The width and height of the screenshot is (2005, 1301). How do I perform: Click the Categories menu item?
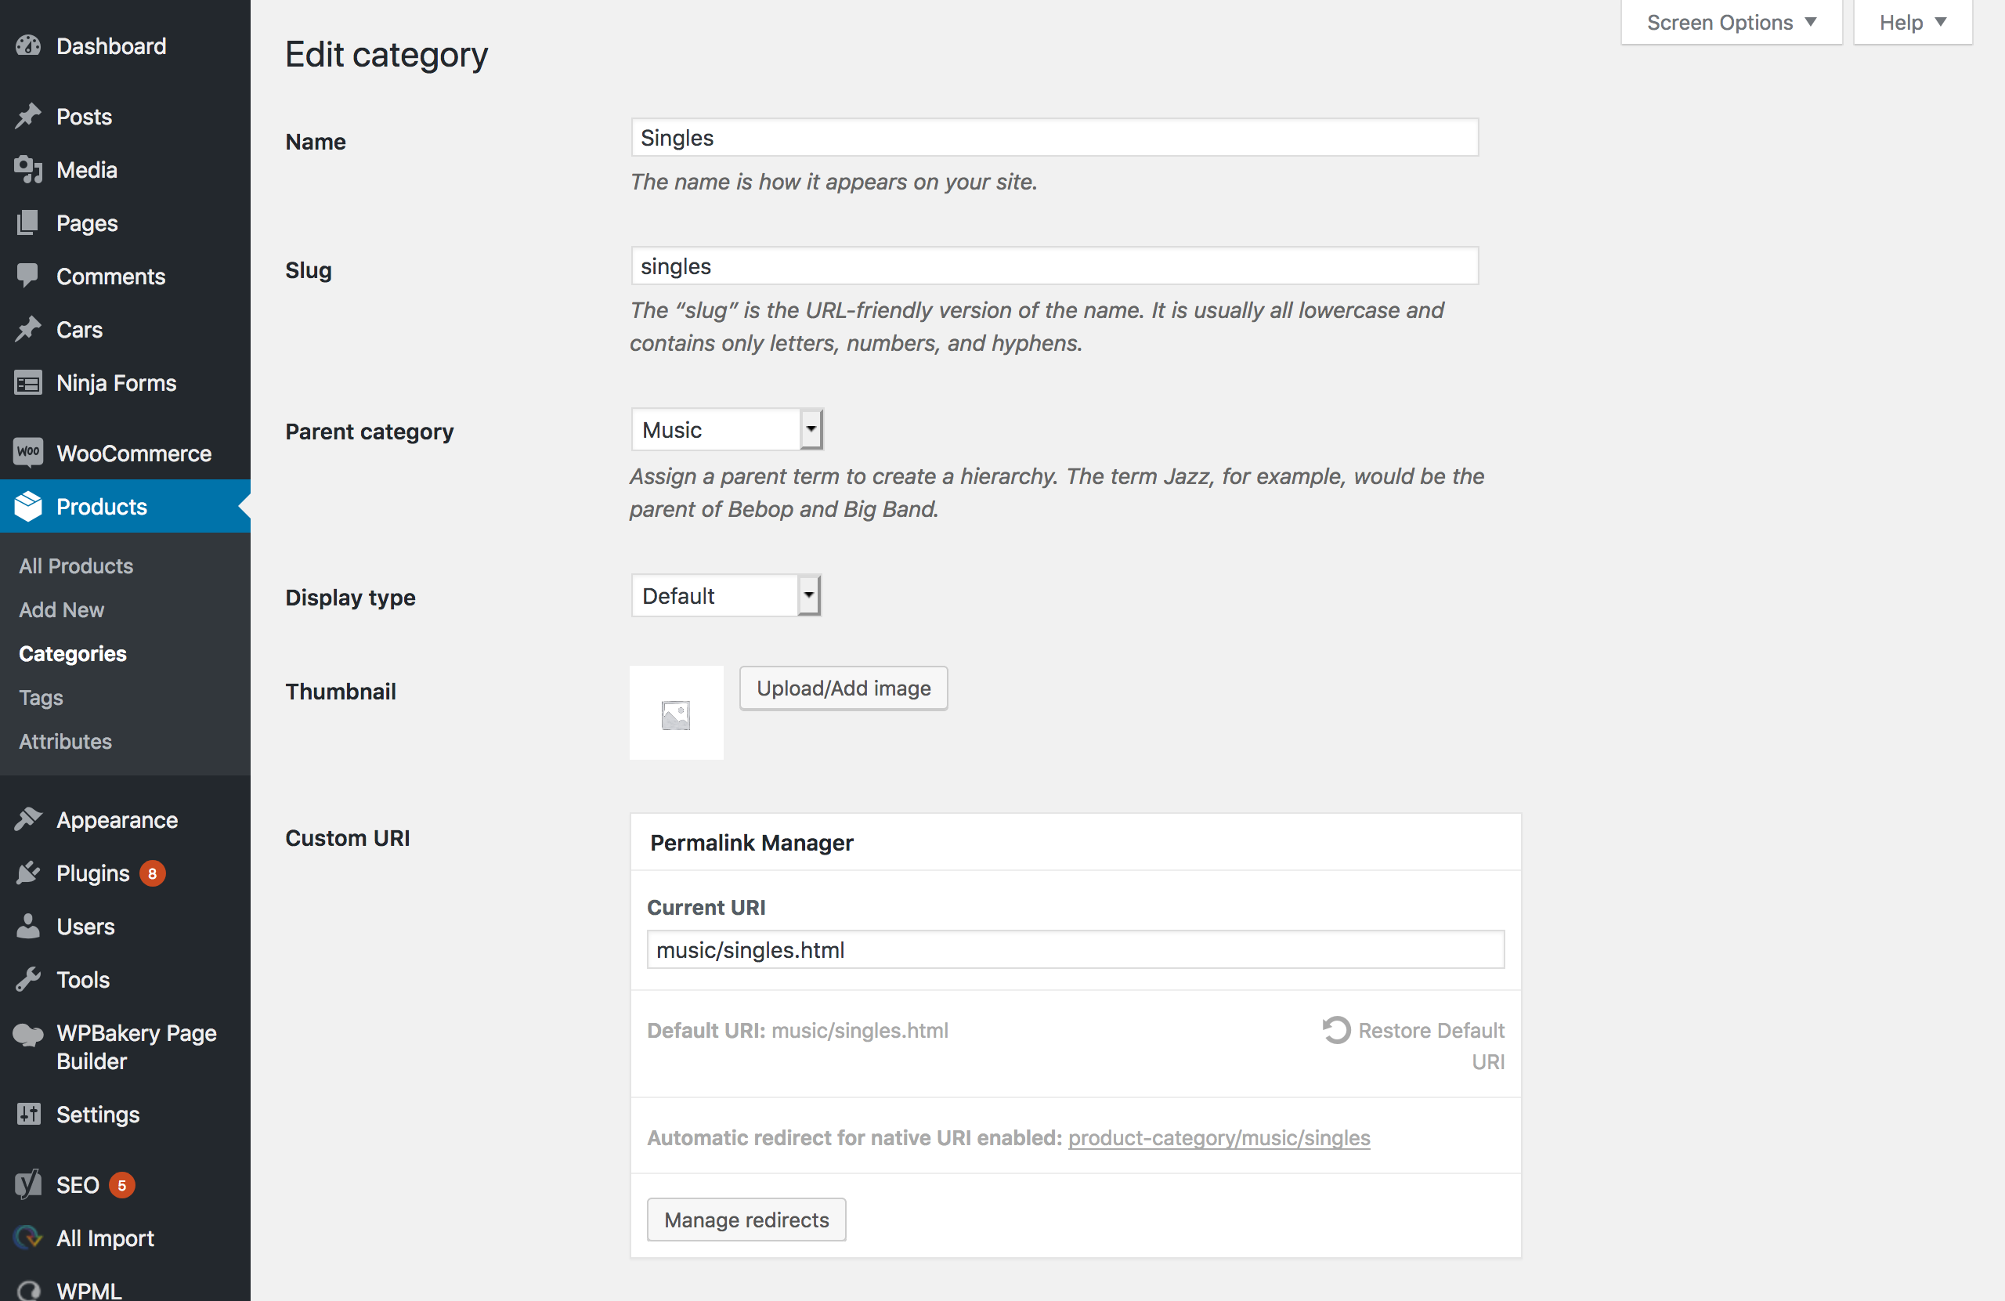[x=71, y=652]
